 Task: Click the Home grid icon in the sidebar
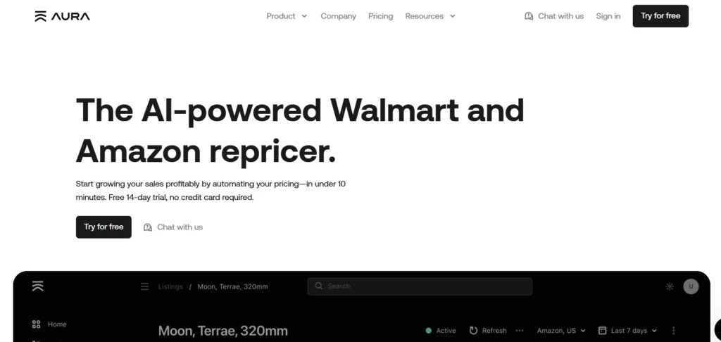coord(37,324)
